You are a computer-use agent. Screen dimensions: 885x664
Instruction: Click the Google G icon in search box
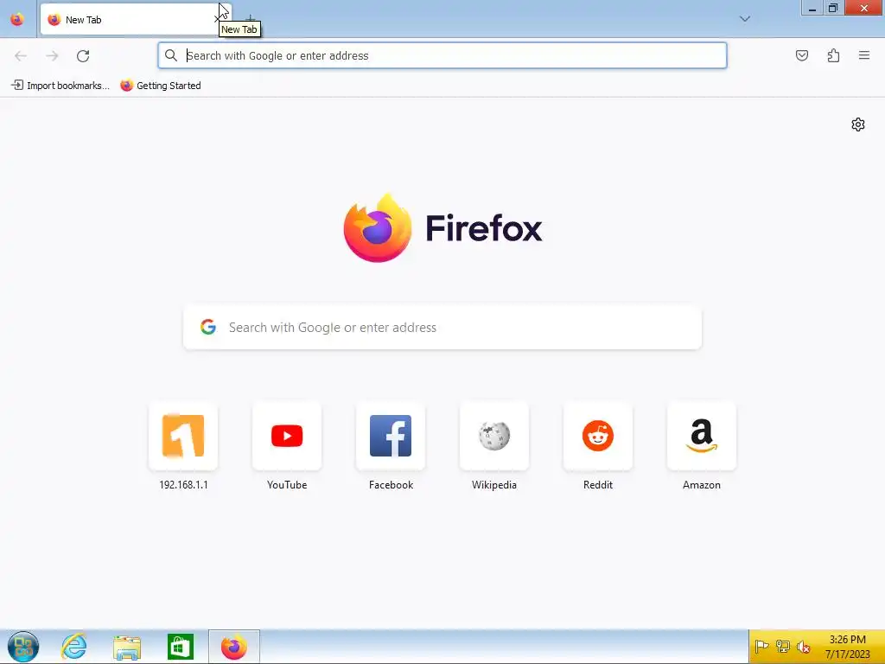pyautogui.click(x=208, y=327)
